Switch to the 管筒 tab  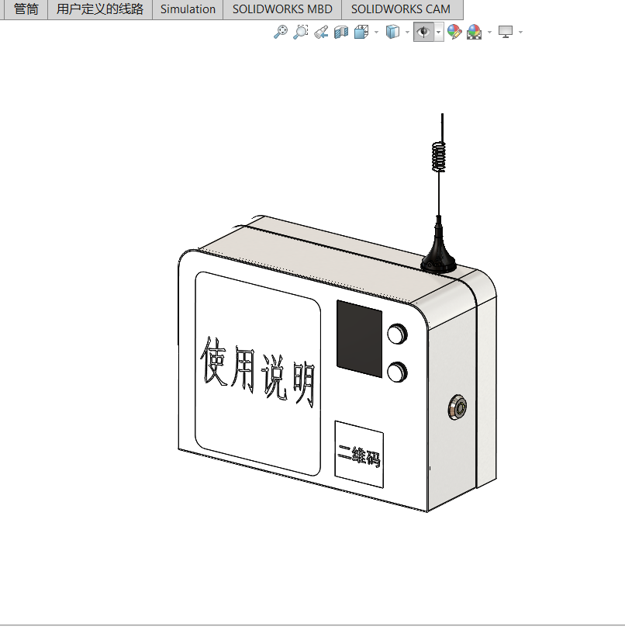pyautogui.click(x=26, y=9)
